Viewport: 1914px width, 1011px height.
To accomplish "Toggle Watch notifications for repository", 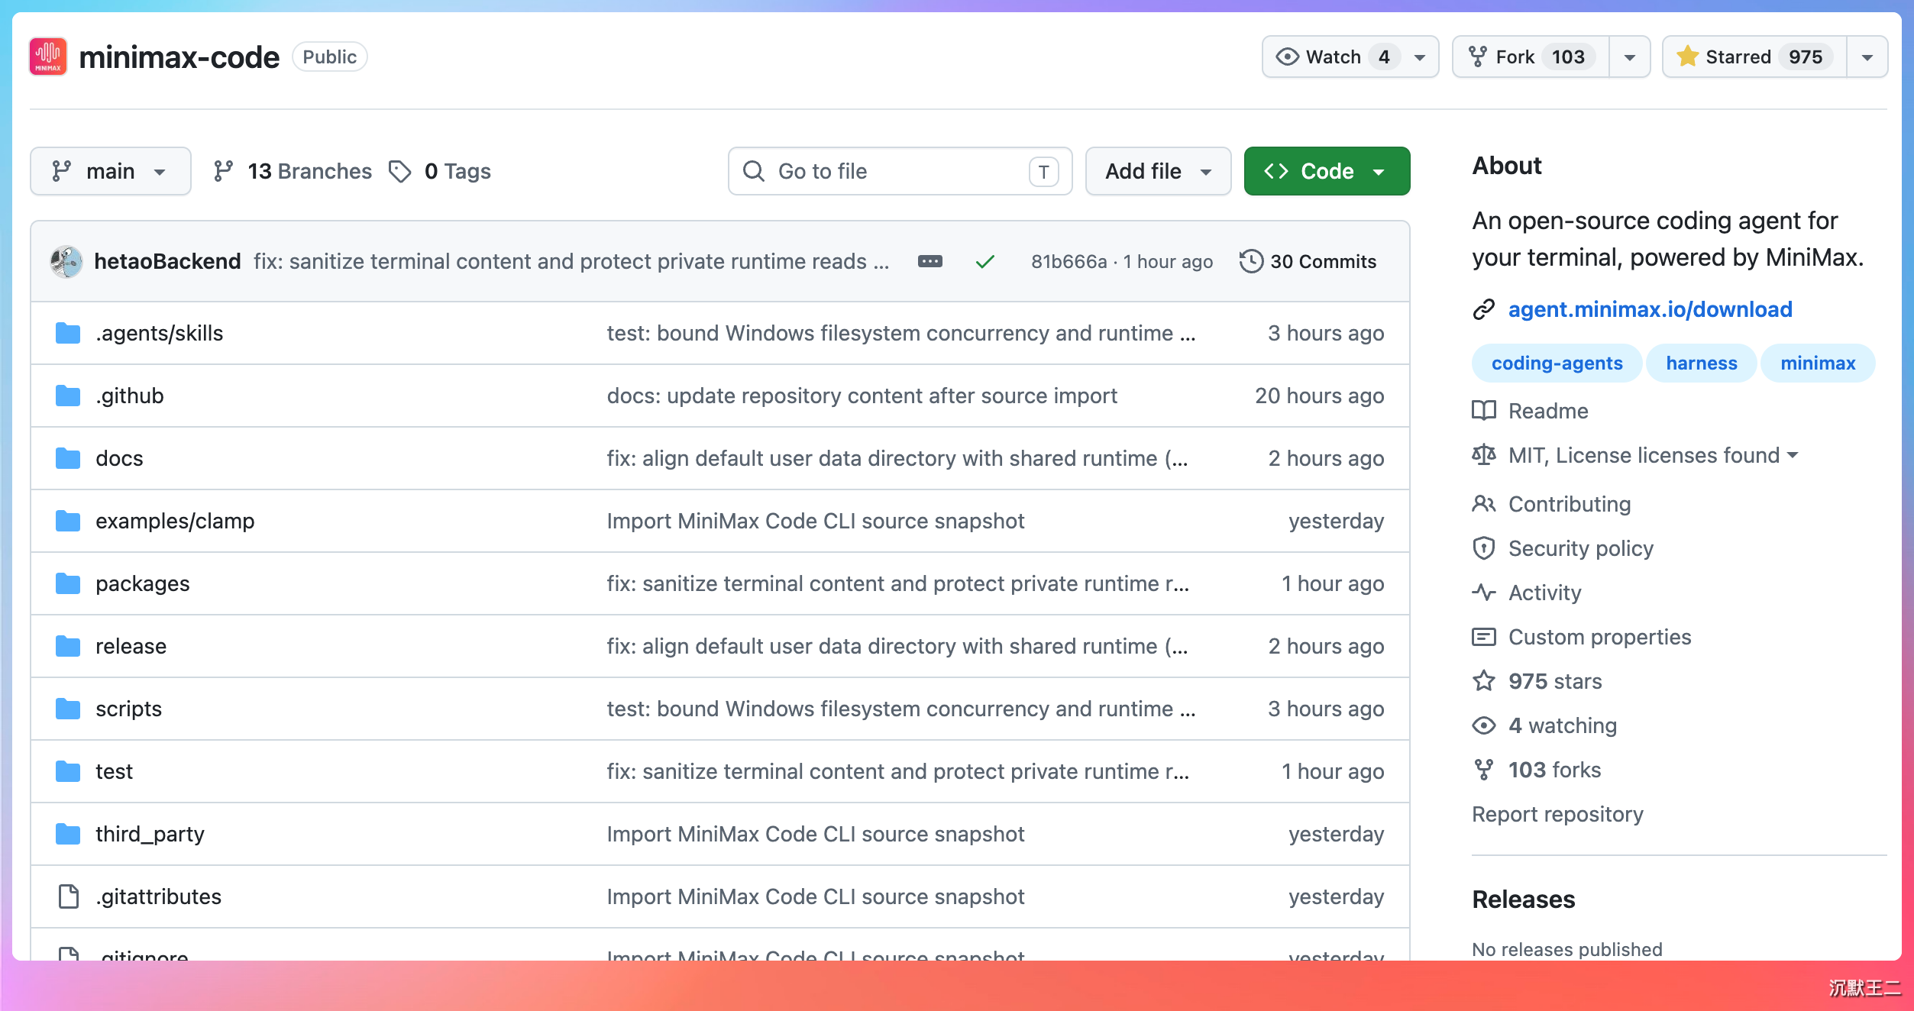I will [x=1333, y=57].
